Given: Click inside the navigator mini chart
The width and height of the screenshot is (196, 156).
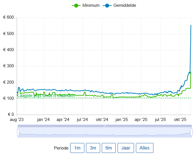Looking at the screenshot, I should click(x=105, y=132).
